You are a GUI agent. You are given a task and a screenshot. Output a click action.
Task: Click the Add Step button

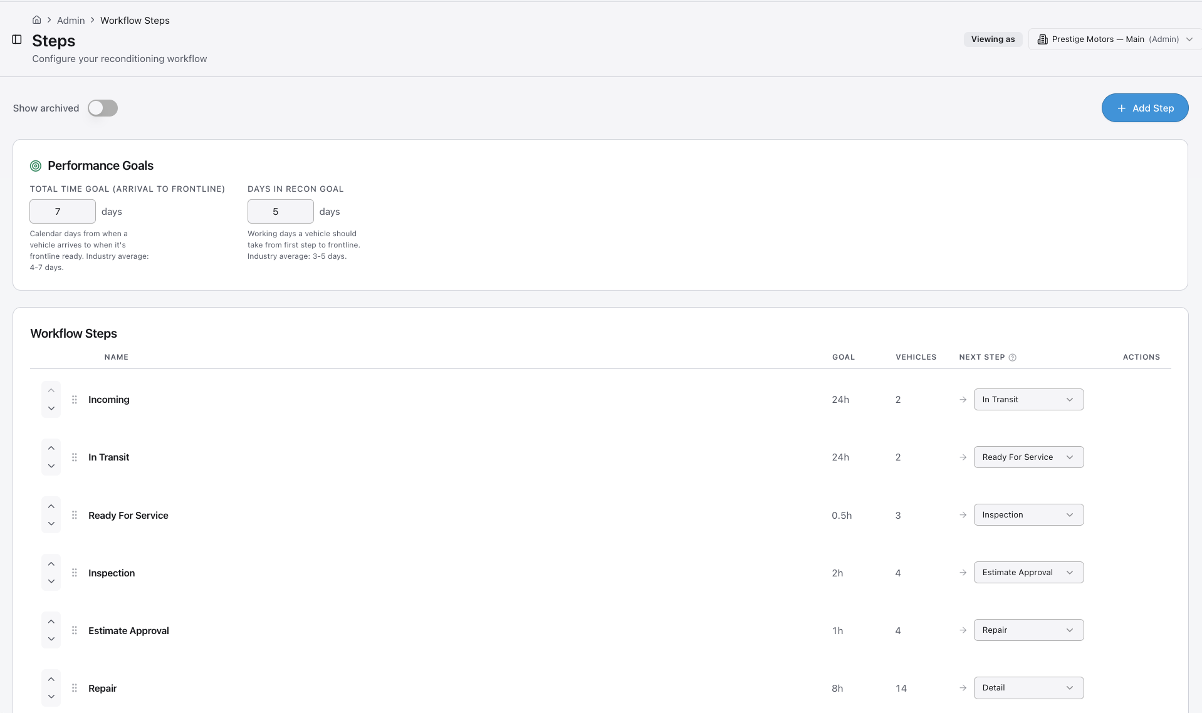point(1145,108)
